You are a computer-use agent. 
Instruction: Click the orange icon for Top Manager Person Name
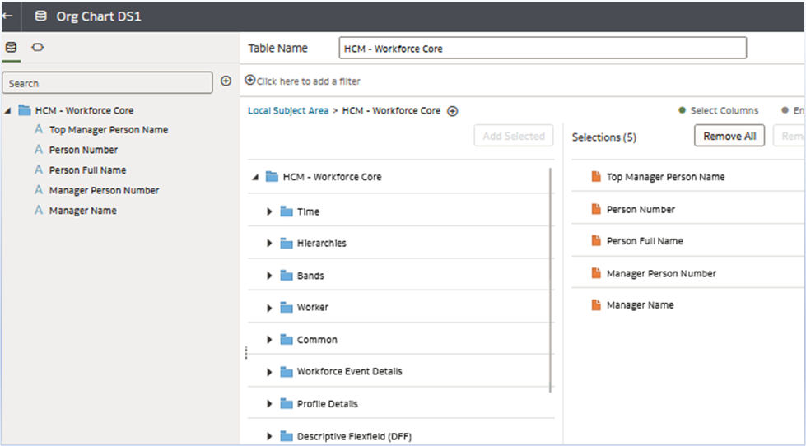(595, 177)
